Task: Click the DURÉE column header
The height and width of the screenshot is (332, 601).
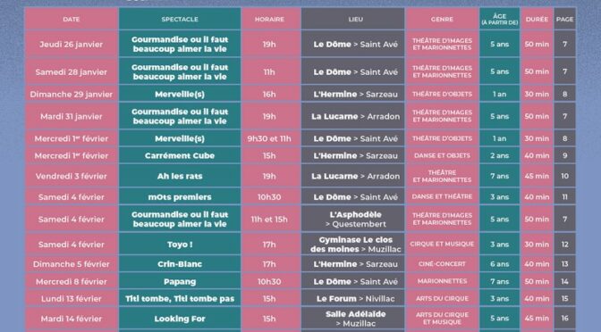Action: pos(537,19)
